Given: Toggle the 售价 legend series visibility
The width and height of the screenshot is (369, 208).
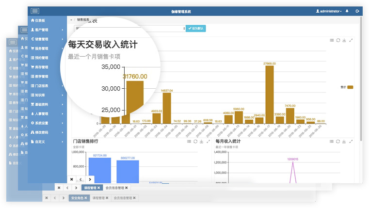Looking at the screenshot, I should pyautogui.click(x=350, y=87).
